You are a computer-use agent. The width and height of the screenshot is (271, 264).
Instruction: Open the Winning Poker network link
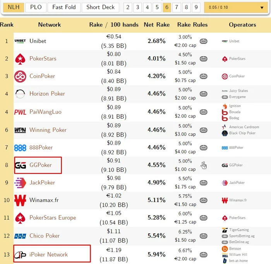pyautogui.click(x=48, y=130)
